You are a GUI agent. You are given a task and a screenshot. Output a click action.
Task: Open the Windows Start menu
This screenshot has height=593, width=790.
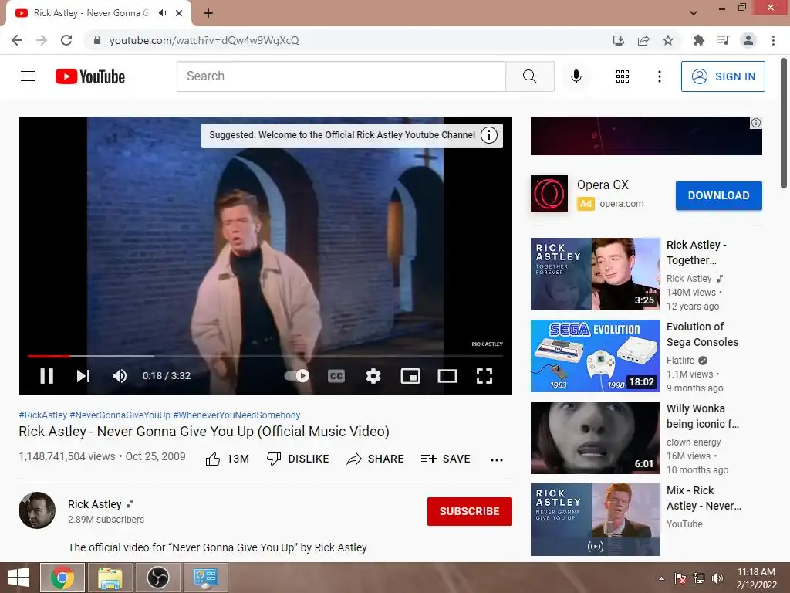pos(19,578)
